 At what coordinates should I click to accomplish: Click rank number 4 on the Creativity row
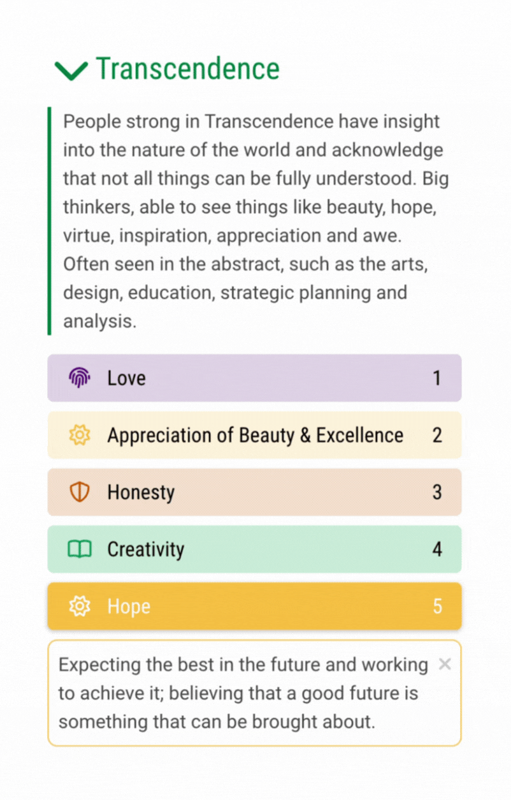(436, 549)
